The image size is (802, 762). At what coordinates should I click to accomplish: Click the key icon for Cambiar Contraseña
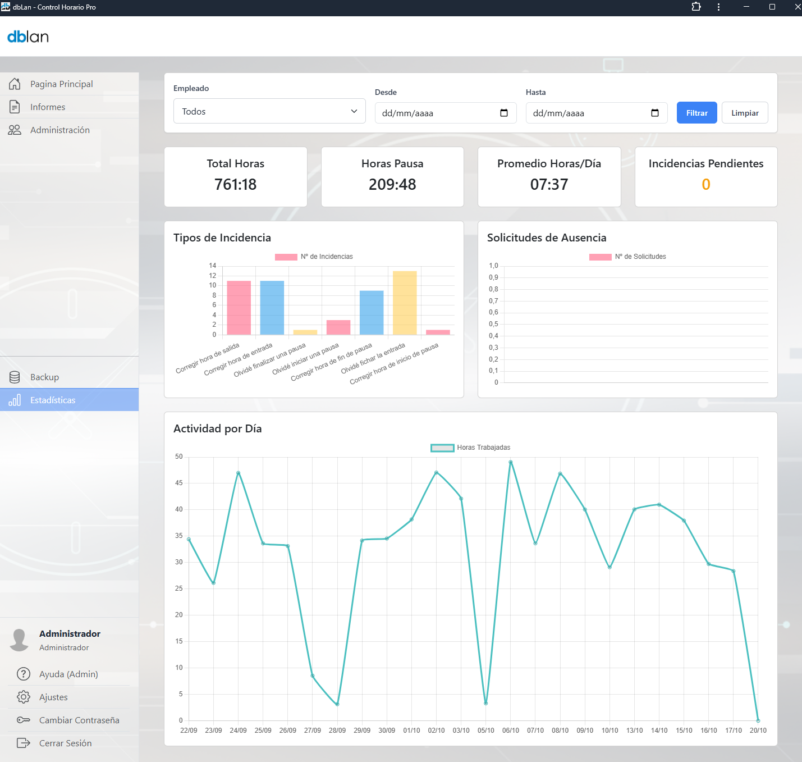coord(24,720)
